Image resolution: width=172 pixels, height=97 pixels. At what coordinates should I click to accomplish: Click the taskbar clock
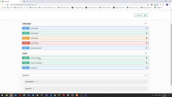164,95
